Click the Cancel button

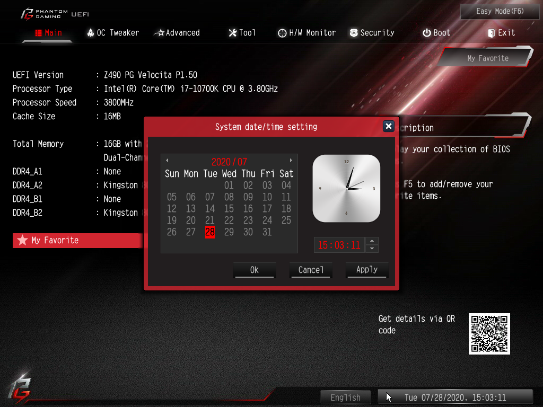(311, 270)
